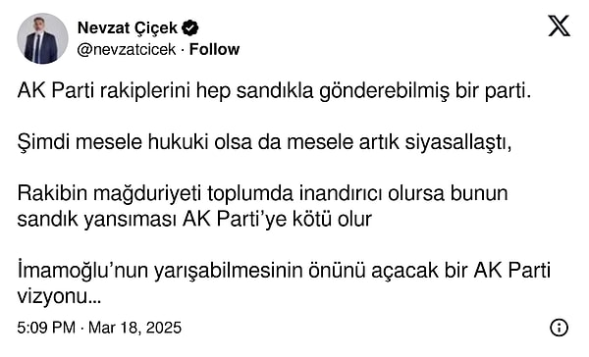
Task: Click the word vizyonu… ending the tweet
Action: click(x=59, y=297)
